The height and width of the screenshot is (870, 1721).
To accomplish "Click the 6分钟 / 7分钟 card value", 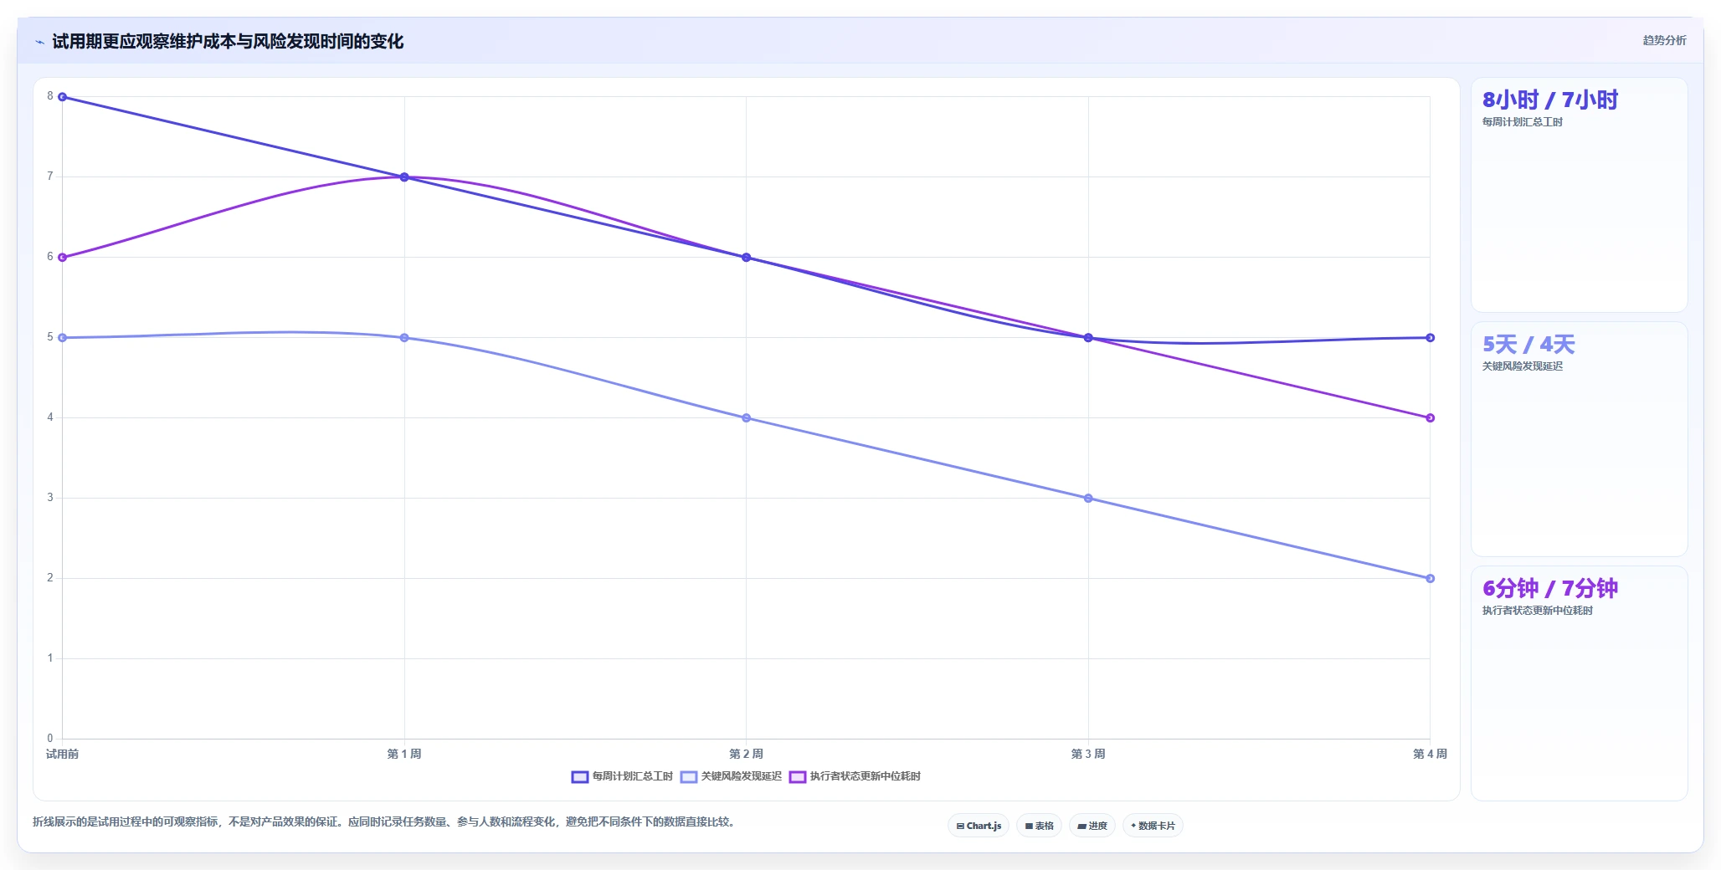I will [1549, 589].
